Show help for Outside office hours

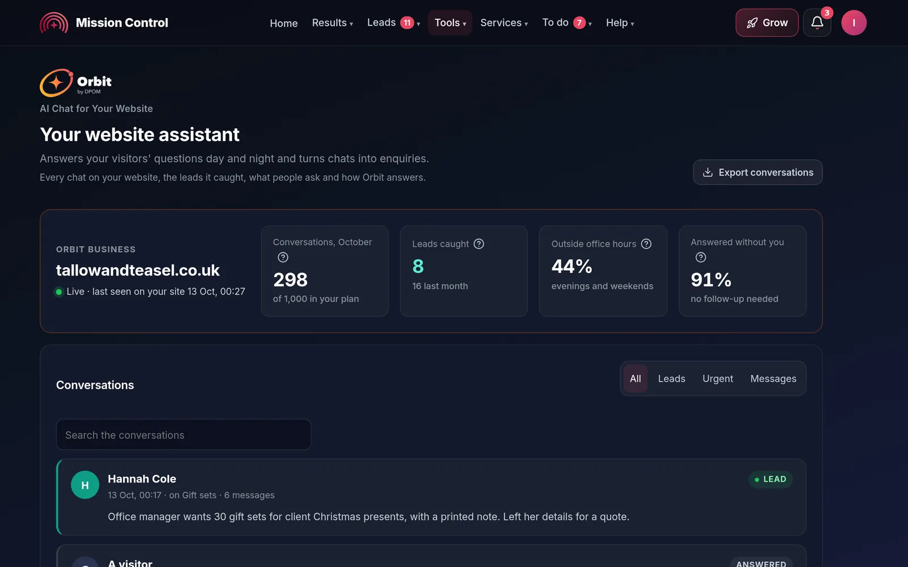coord(646,244)
